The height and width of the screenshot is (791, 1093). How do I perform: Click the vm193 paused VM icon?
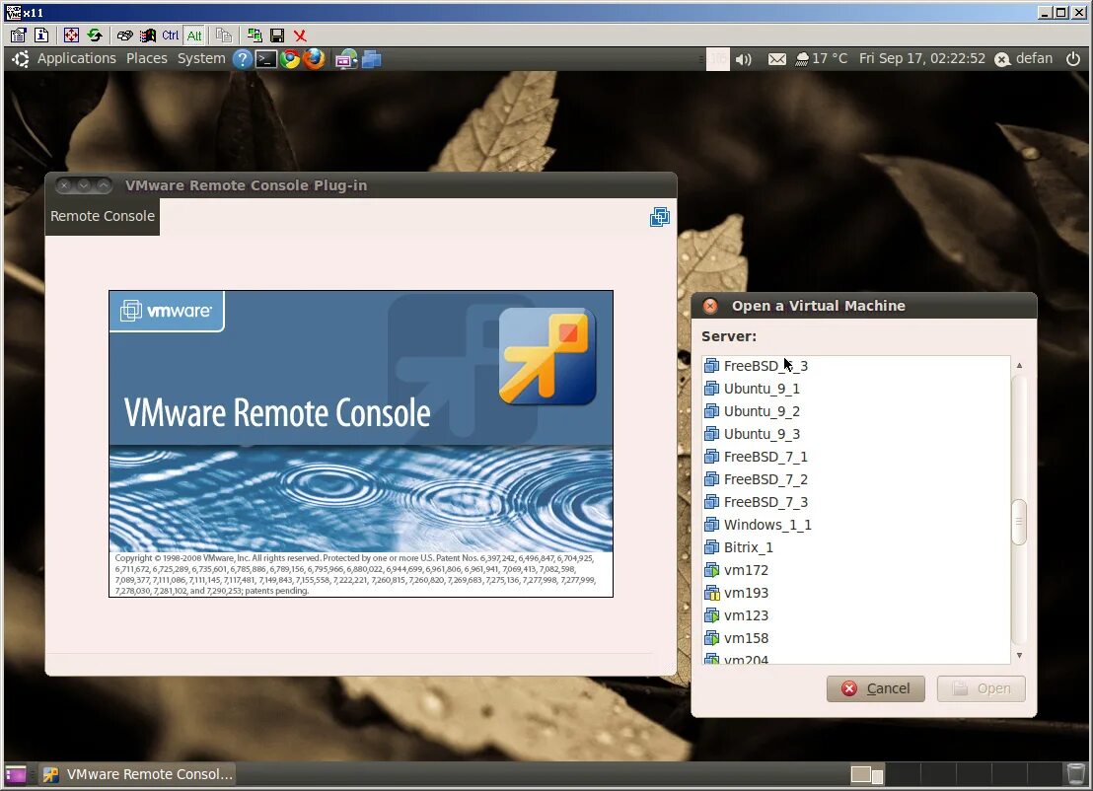[x=711, y=593]
